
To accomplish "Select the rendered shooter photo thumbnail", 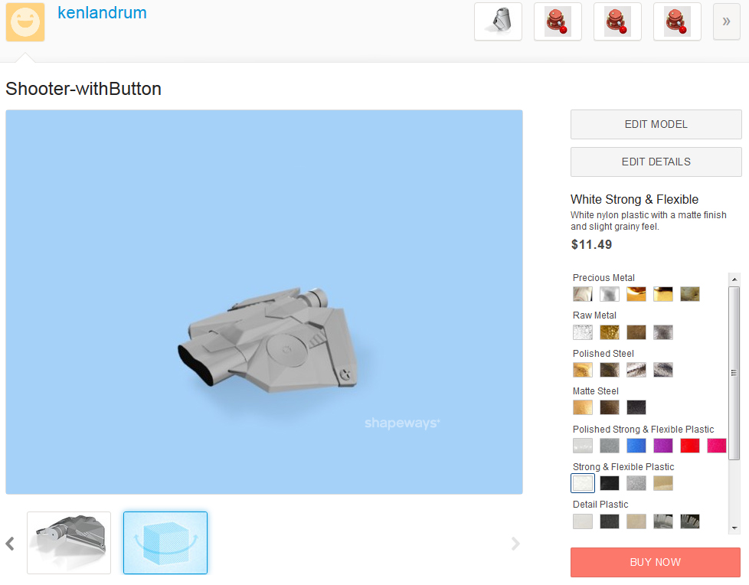I will click(69, 542).
